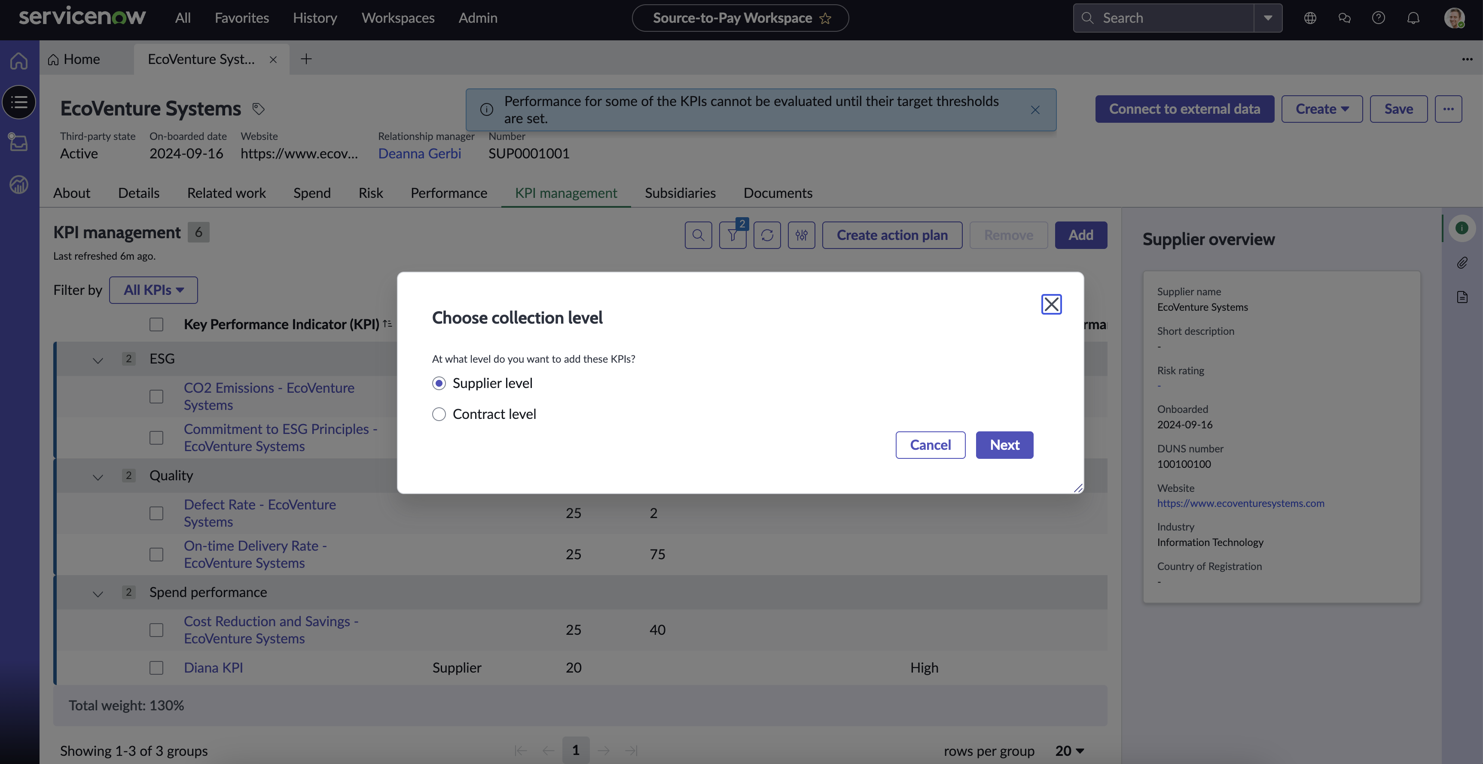The height and width of the screenshot is (764, 1483).
Task: Collapse the Quality group
Action: click(x=98, y=477)
